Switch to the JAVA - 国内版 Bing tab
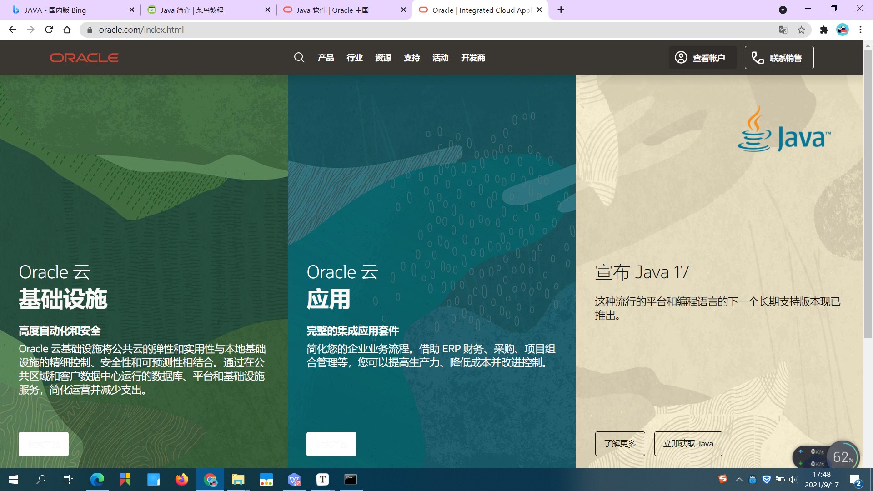 [x=68, y=10]
